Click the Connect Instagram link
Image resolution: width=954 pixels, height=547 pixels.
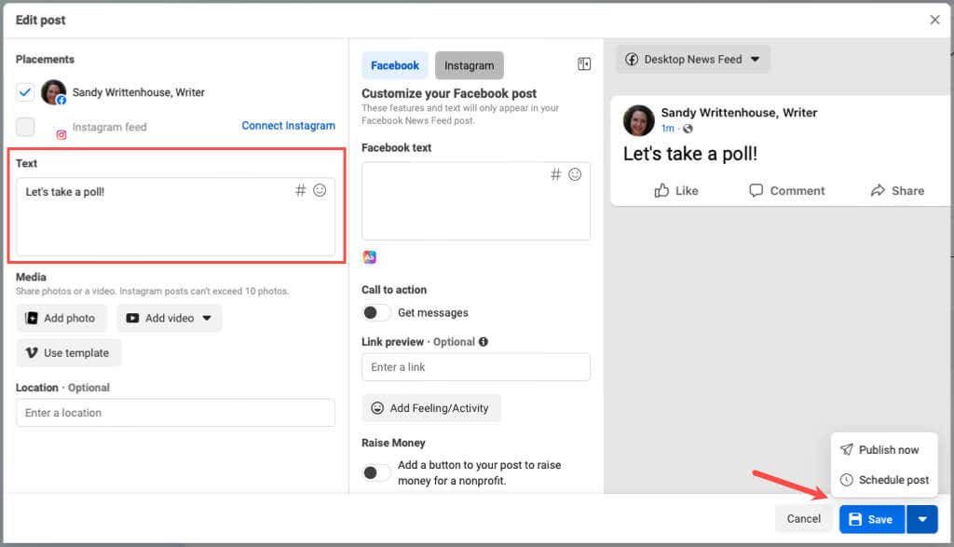tap(288, 126)
